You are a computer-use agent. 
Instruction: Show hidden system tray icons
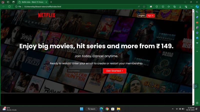click(x=173, y=109)
